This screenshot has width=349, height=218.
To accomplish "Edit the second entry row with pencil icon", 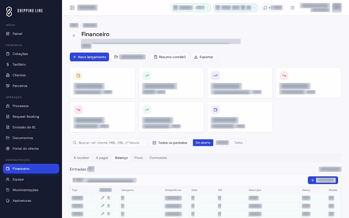I will click(x=102, y=206).
